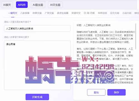The width and height of the screenshot is (139, 101).
Task: Choose the 日·周·月报 writing mode
Action: pyautogui.click(x=89, y=13)
